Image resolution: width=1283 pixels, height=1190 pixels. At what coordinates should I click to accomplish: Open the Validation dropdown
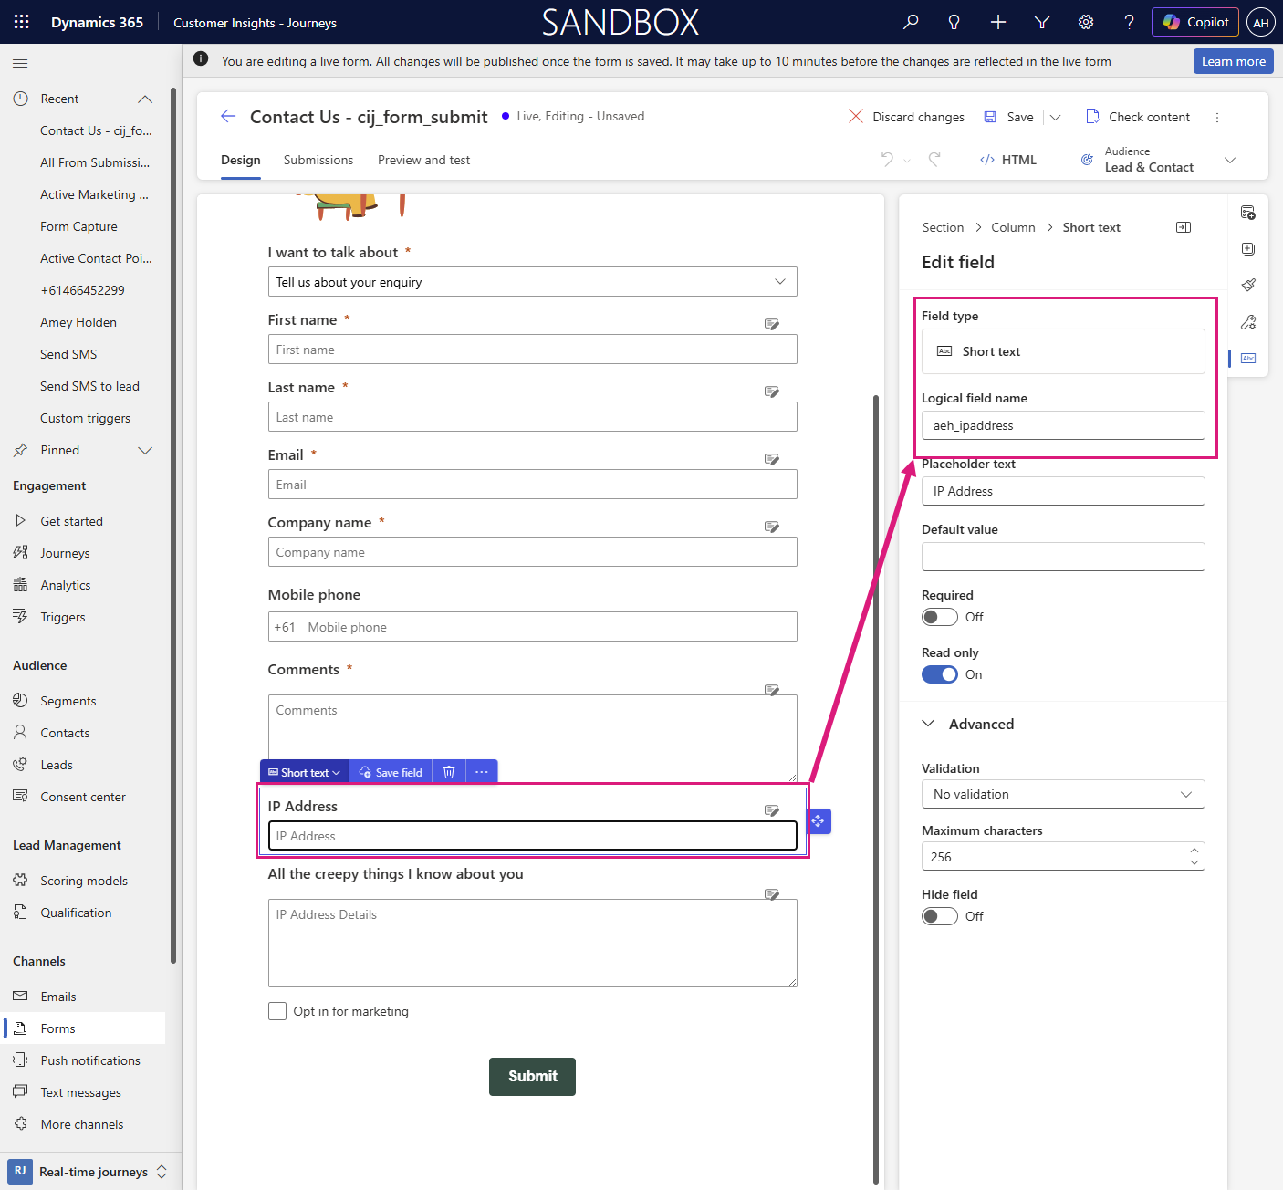click(1063, 794)
